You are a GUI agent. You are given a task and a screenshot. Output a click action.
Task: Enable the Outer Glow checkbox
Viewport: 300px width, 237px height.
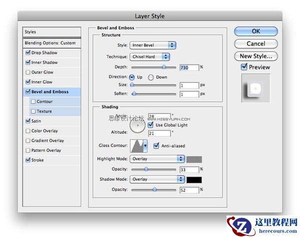pos(28,72)
